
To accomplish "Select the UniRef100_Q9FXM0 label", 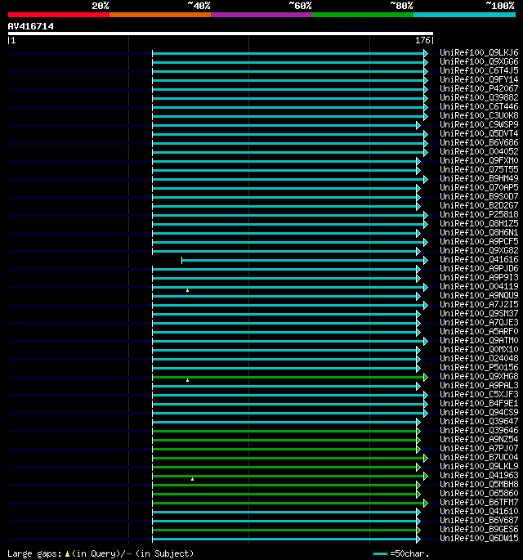I will click(479, 161).
